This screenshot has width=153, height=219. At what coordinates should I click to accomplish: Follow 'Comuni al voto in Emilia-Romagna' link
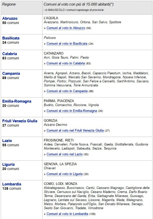pyautogui.click(x=72, y=111)
